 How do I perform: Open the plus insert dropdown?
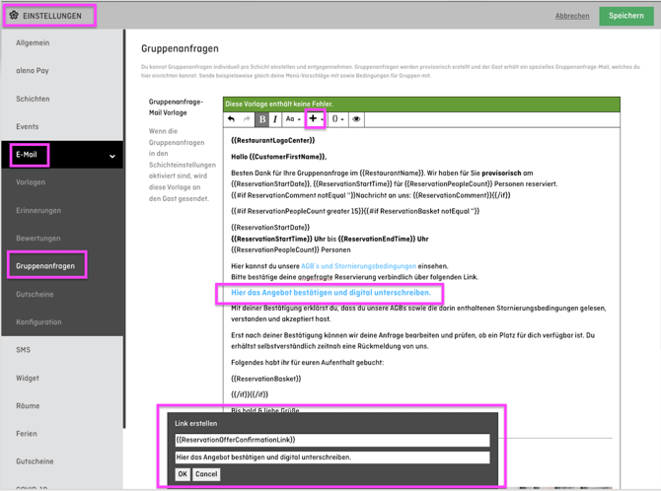pyautogui.click(x=315, y=119)
